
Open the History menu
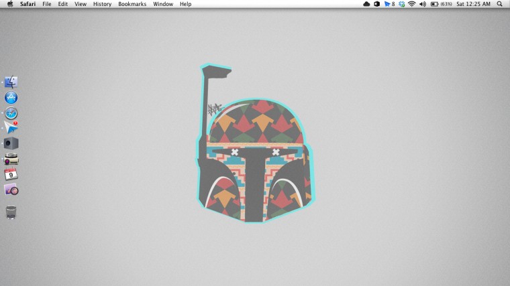coord(102,4)
